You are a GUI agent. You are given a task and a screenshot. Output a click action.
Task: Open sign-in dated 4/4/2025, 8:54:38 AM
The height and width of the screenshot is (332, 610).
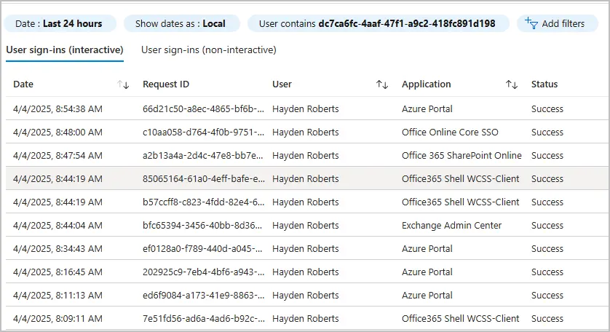click(x=58, y=109)
